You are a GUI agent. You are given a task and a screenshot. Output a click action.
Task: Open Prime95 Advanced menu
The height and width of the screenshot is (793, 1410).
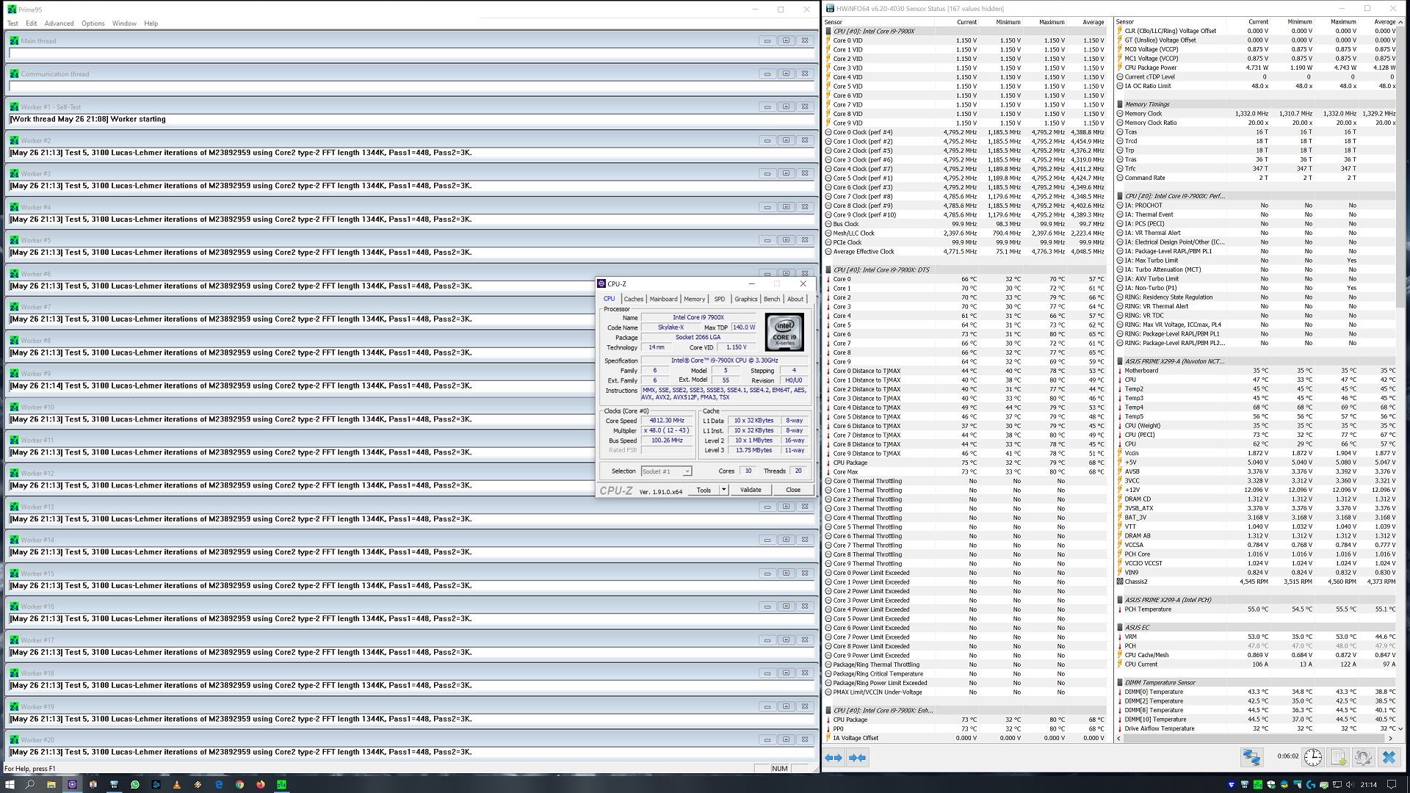(x=59, y=23)
